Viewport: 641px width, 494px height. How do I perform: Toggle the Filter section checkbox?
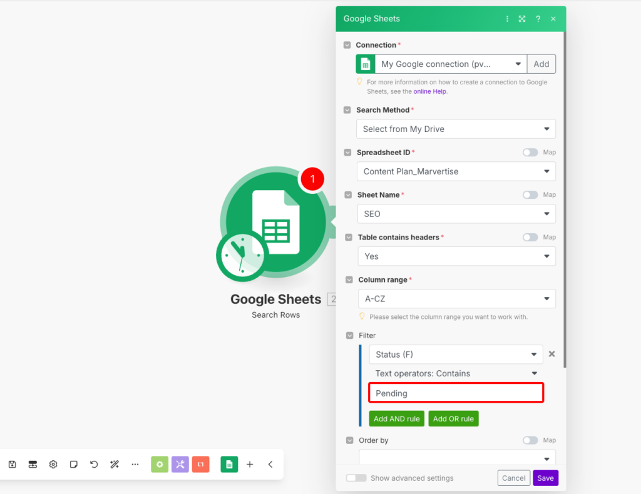349,335
